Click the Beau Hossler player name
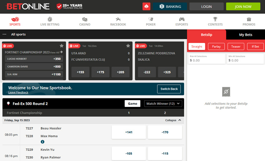 click(51, 128)
